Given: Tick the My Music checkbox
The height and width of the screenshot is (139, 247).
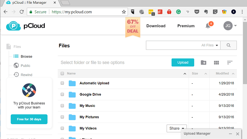Looking at the screenshot, I should 62,106.
